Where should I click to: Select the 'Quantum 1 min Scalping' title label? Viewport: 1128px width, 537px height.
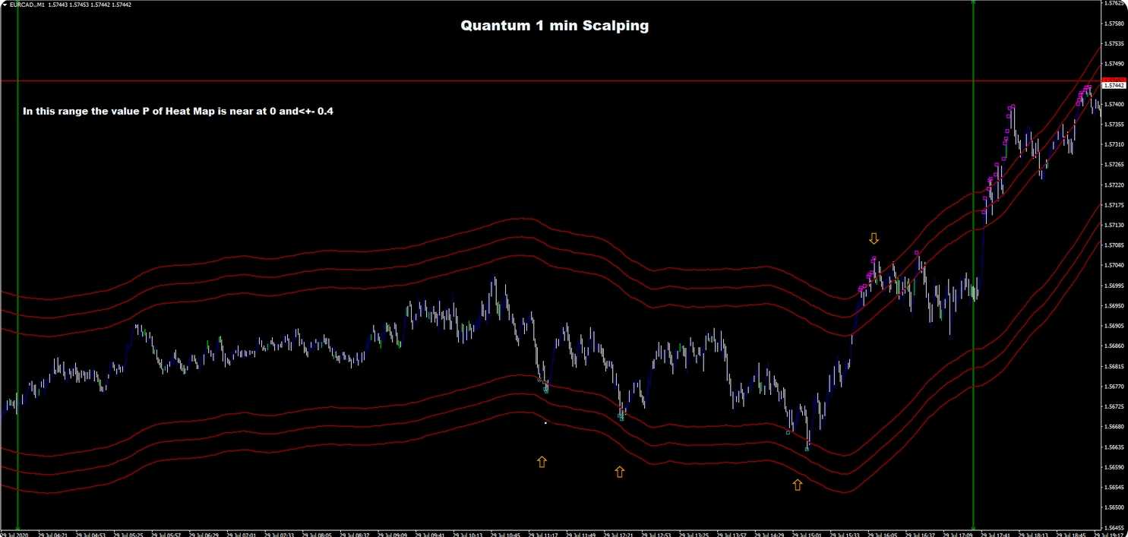pyautogui.click(x=554, y=26)
